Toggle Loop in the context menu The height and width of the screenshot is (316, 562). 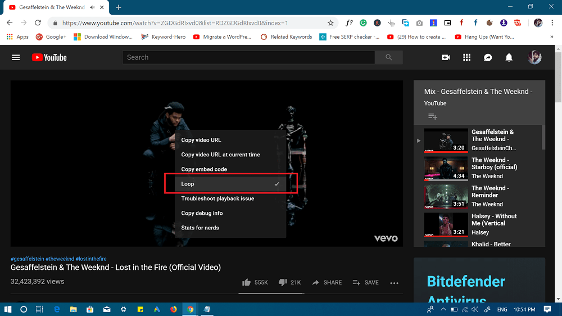coord(230,184)
